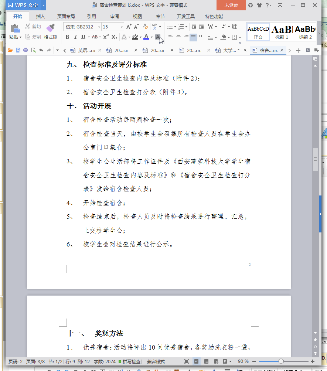
Task: Toggle Strikethrough formatting
Action: click(95, 37)
